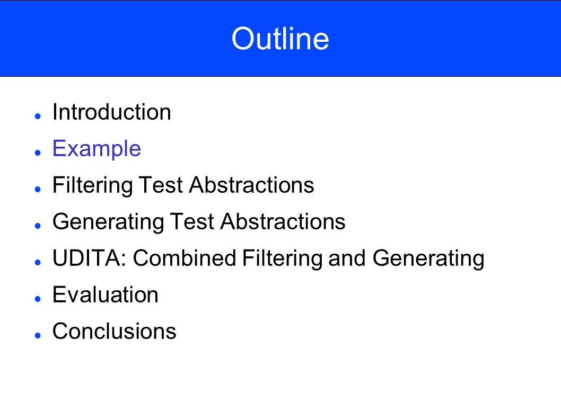Select Filtering Test Abstractions item
Viewport: 561px width, 420px height.
click(x=183, y=185)
